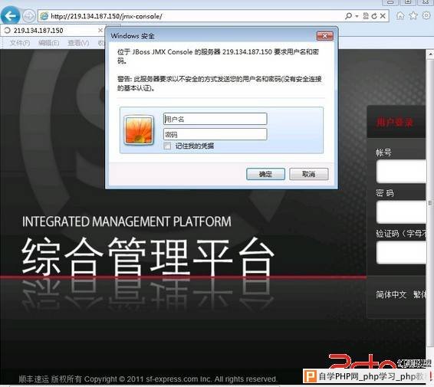Refresh the page with reload icon
Image resolution: width=434 pixels, height=387 pixels.
coord(374,16)
